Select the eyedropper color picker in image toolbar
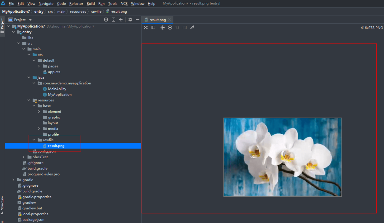 click(192, 27)
